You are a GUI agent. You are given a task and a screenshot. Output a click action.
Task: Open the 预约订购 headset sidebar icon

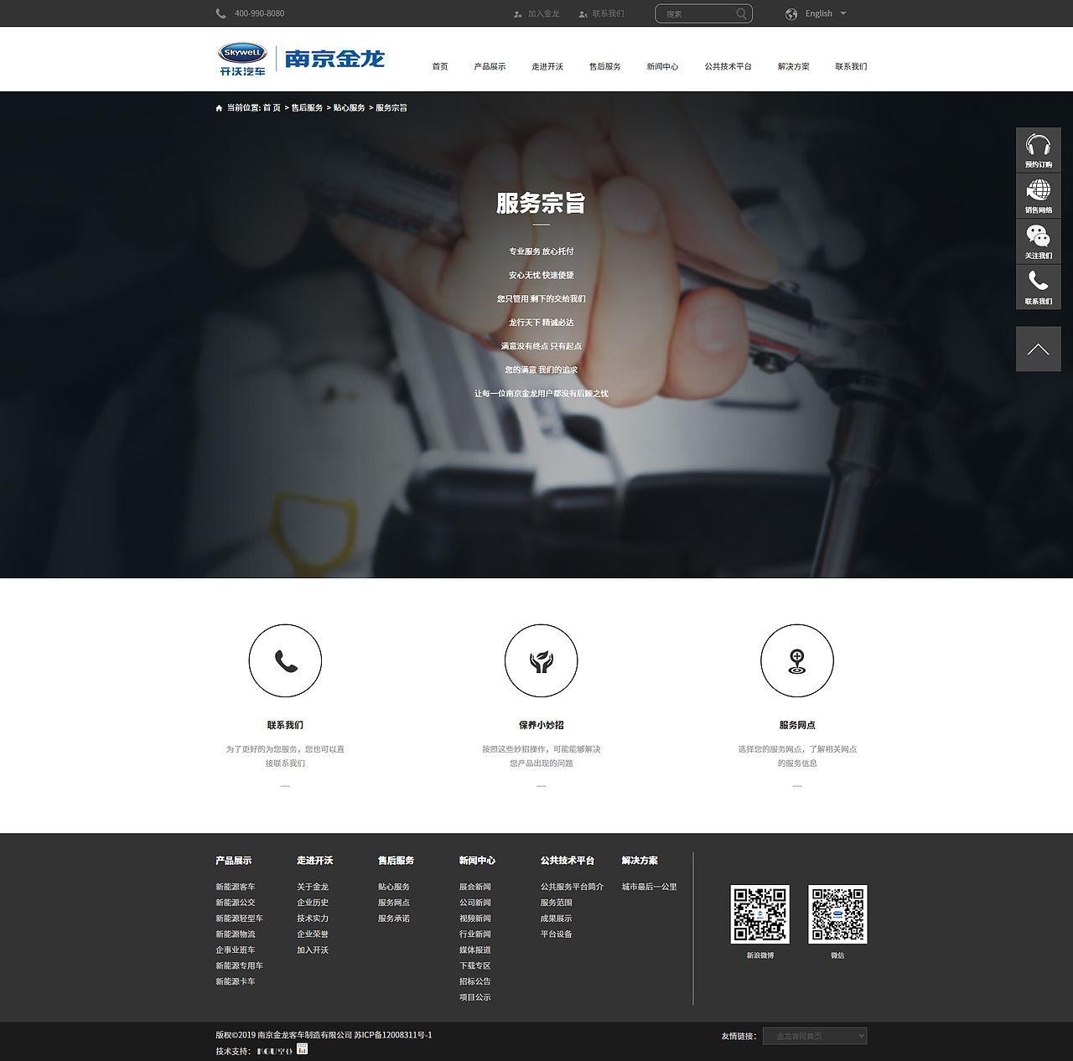pos(1039,150)
